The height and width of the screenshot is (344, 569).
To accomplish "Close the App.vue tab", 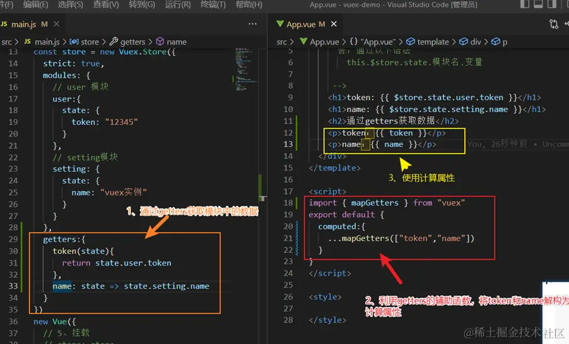I will tap(334, 24).
